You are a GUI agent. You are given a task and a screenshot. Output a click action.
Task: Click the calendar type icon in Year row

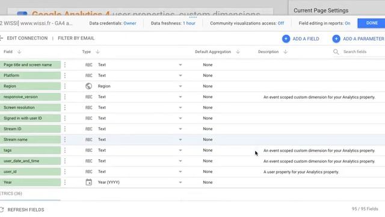click(x=88, y=182)
